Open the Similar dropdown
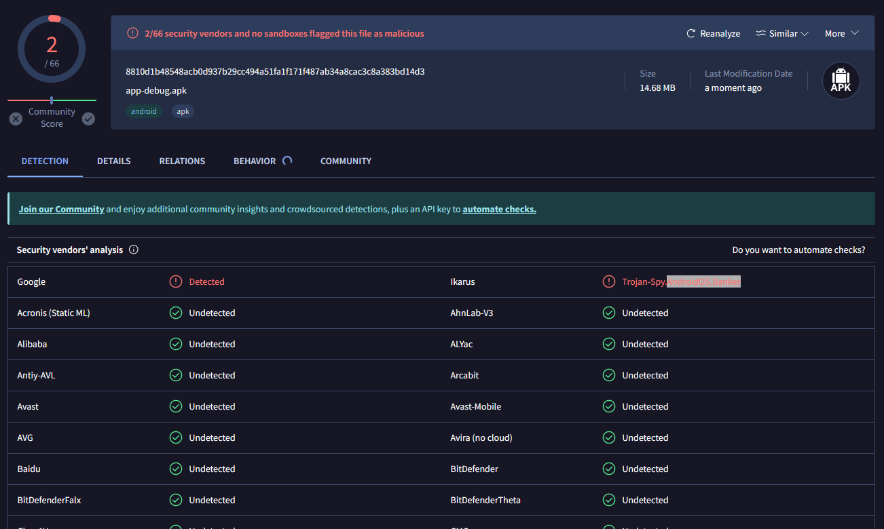This screenshot has height=529, width=884. 782,33
